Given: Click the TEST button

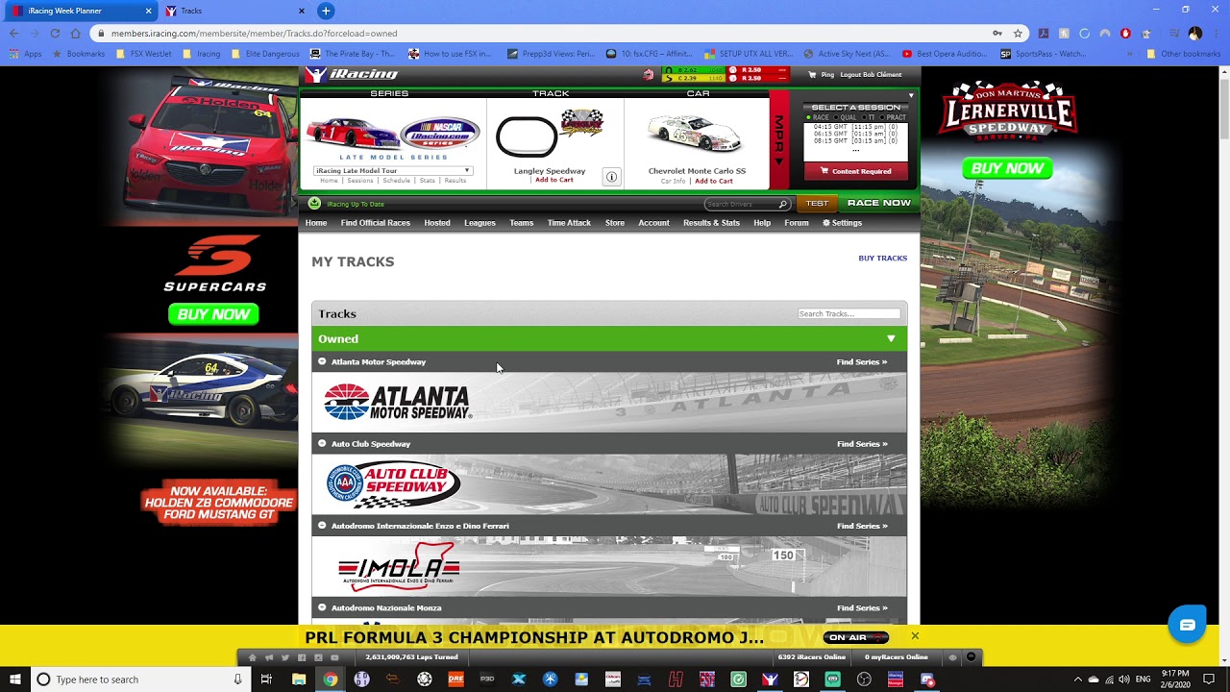Looking at the screenshot, I should pos(817,204).
